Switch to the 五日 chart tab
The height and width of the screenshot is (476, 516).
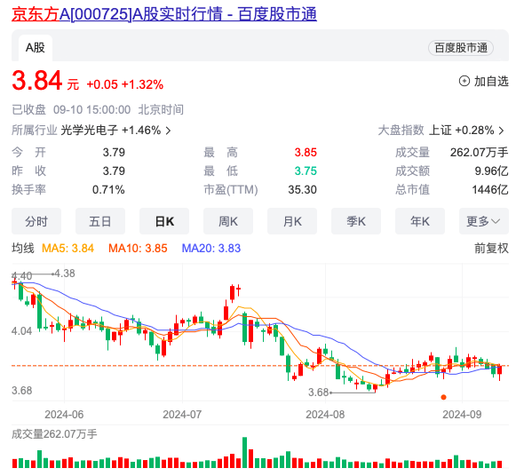click(x=100, y=221)
